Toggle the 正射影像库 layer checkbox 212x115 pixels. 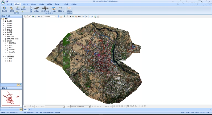click(x=6, y=57)
